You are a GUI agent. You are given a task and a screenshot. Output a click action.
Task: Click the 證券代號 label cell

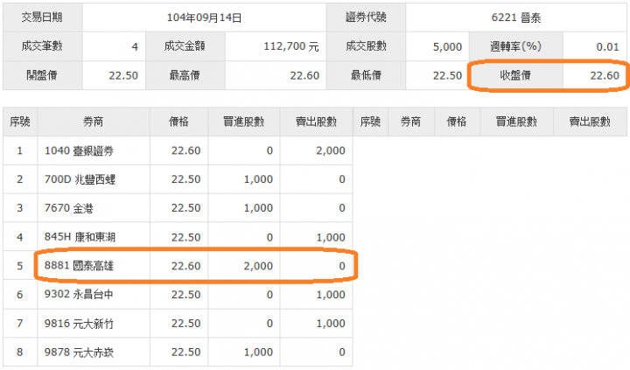click(x=366, y=17)
